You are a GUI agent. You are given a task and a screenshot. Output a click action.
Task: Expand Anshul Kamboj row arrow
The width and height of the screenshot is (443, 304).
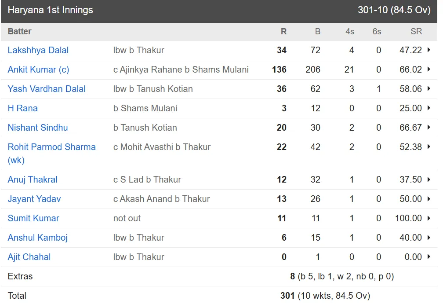(429, 238)
